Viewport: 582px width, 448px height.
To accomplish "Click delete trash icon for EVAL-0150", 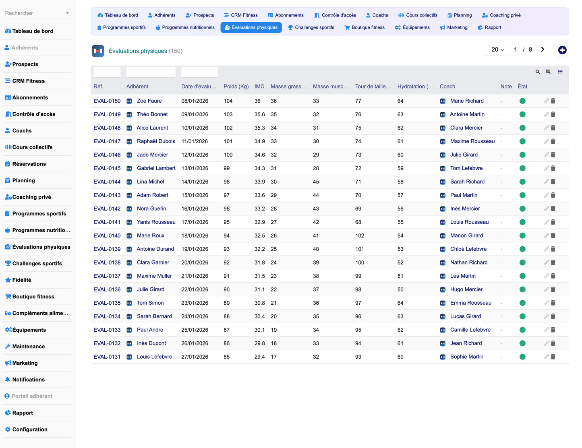I will [553, 101].
